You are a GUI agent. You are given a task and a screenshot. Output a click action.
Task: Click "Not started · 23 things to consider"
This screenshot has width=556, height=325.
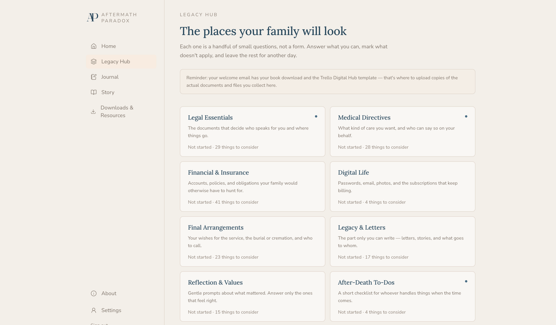coord(223,257)
